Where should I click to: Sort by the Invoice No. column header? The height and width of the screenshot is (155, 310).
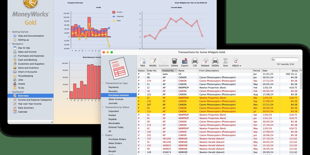tap(169, 71)
